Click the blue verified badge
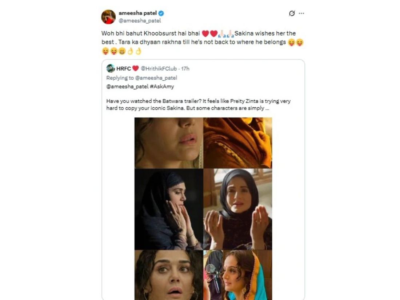The image size is (400, 300). pyautogui.click(x=161, y=13)
